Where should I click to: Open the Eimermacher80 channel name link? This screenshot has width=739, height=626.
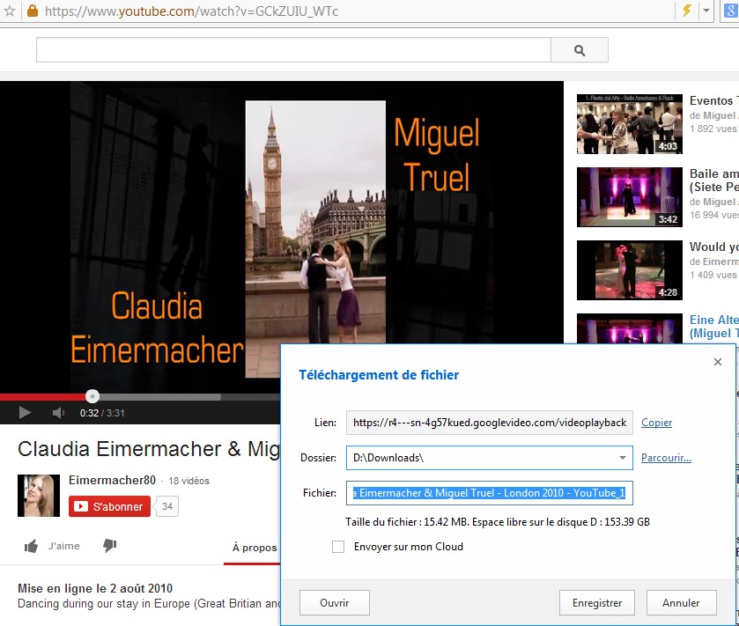pyautogui.click(x=112, y=480)
